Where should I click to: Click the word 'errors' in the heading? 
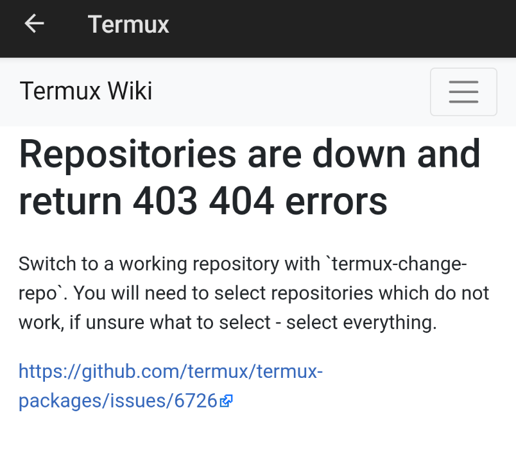[x=341, y=201]
